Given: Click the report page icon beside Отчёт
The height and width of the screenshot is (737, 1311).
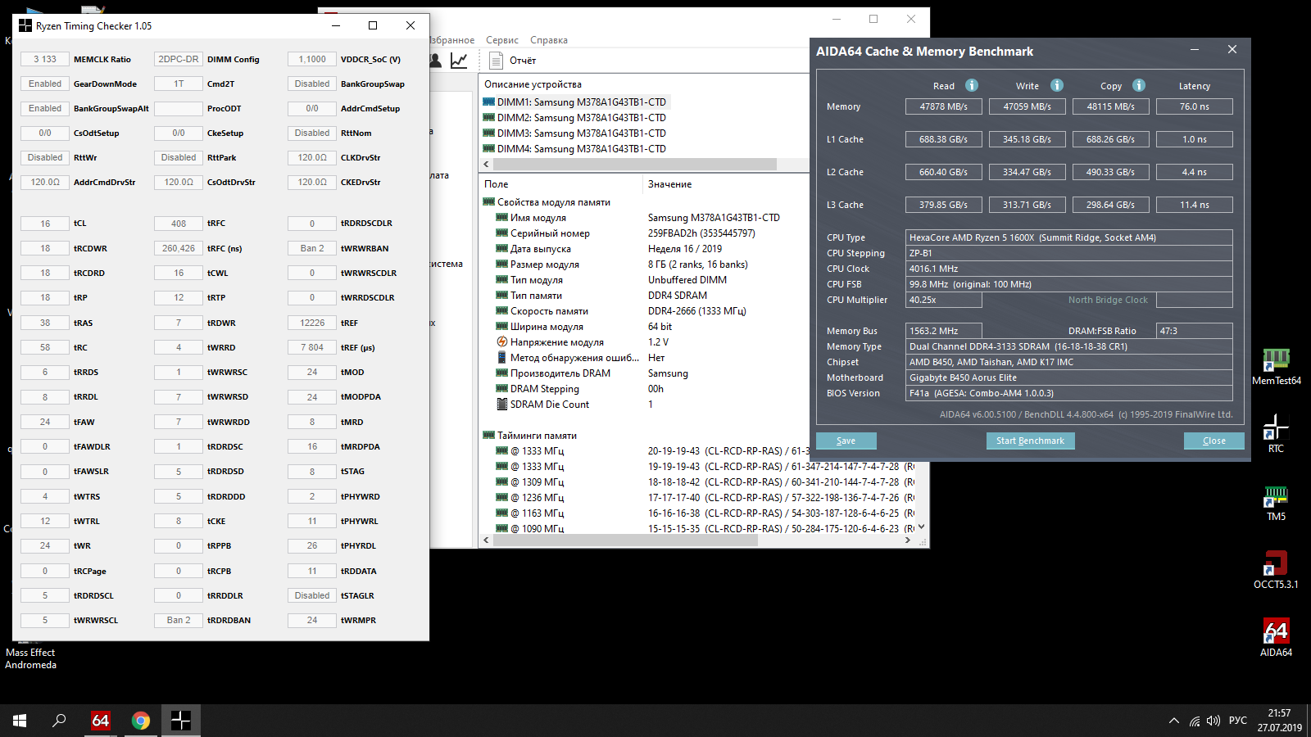Looking at the screenshot, I should pos(496,60).
